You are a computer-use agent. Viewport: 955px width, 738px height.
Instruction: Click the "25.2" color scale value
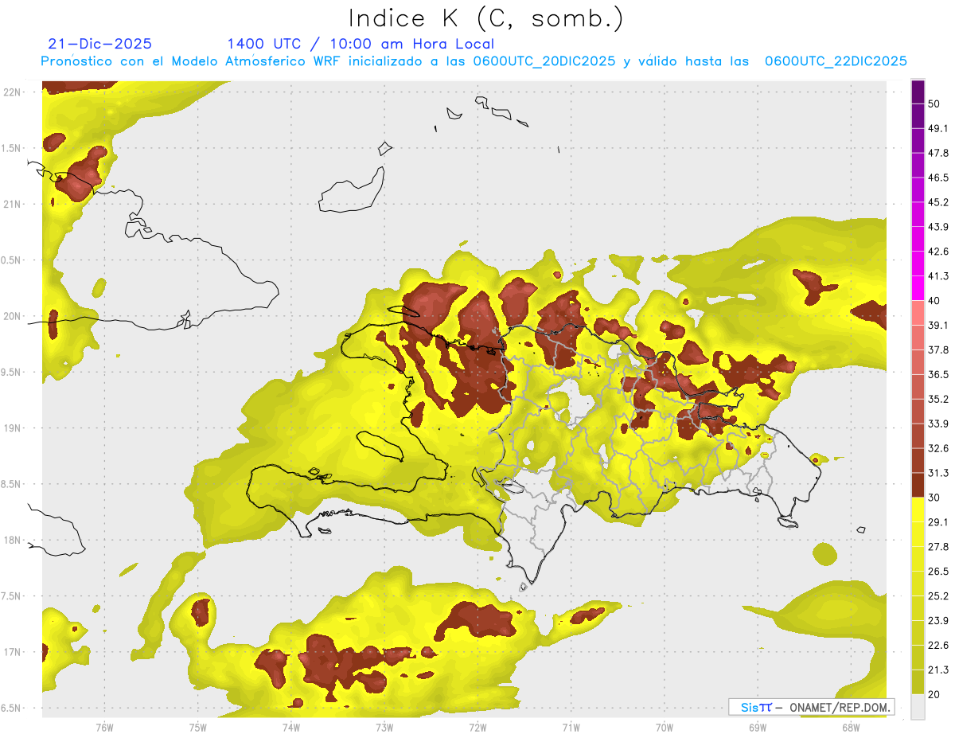(938, 596)
